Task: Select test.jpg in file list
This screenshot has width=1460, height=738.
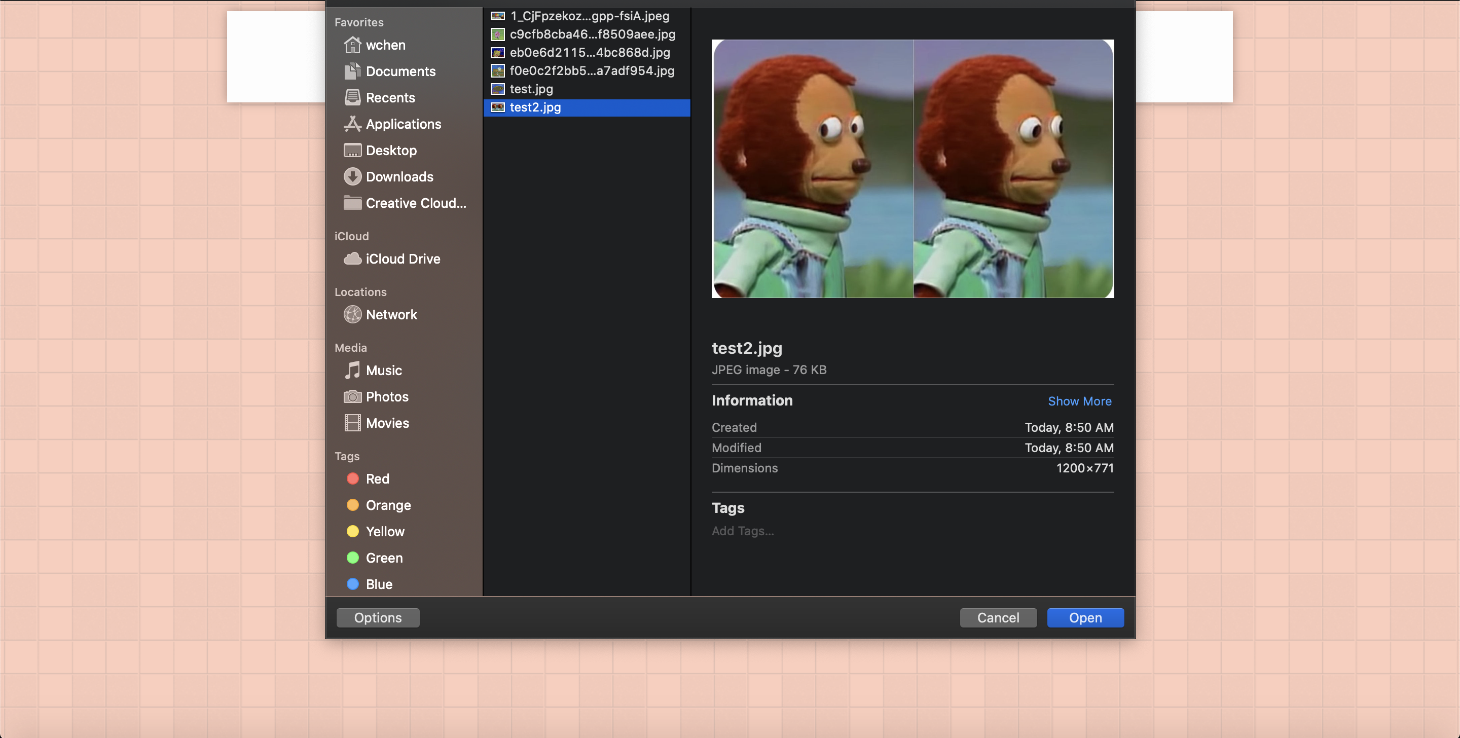Action: click(x=531, y=89)
